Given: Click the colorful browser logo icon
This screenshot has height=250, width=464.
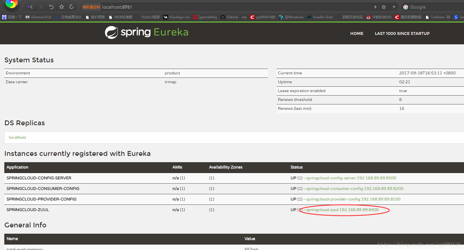Looking at the screenshot, I should (11, 4).
